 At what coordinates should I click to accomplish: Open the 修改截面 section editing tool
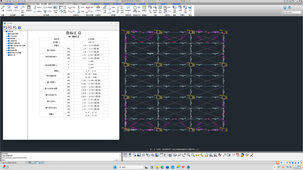[160, 9]
